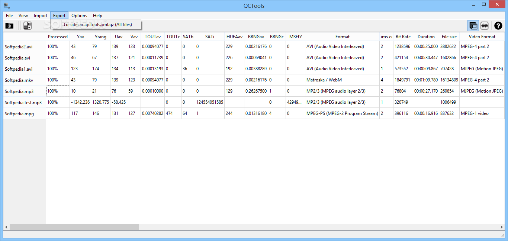Click the MPEG-PS (MPEG-2 Program Stream) cell
The height and width of the screenshot is (241, 508).
coord(342,113)
